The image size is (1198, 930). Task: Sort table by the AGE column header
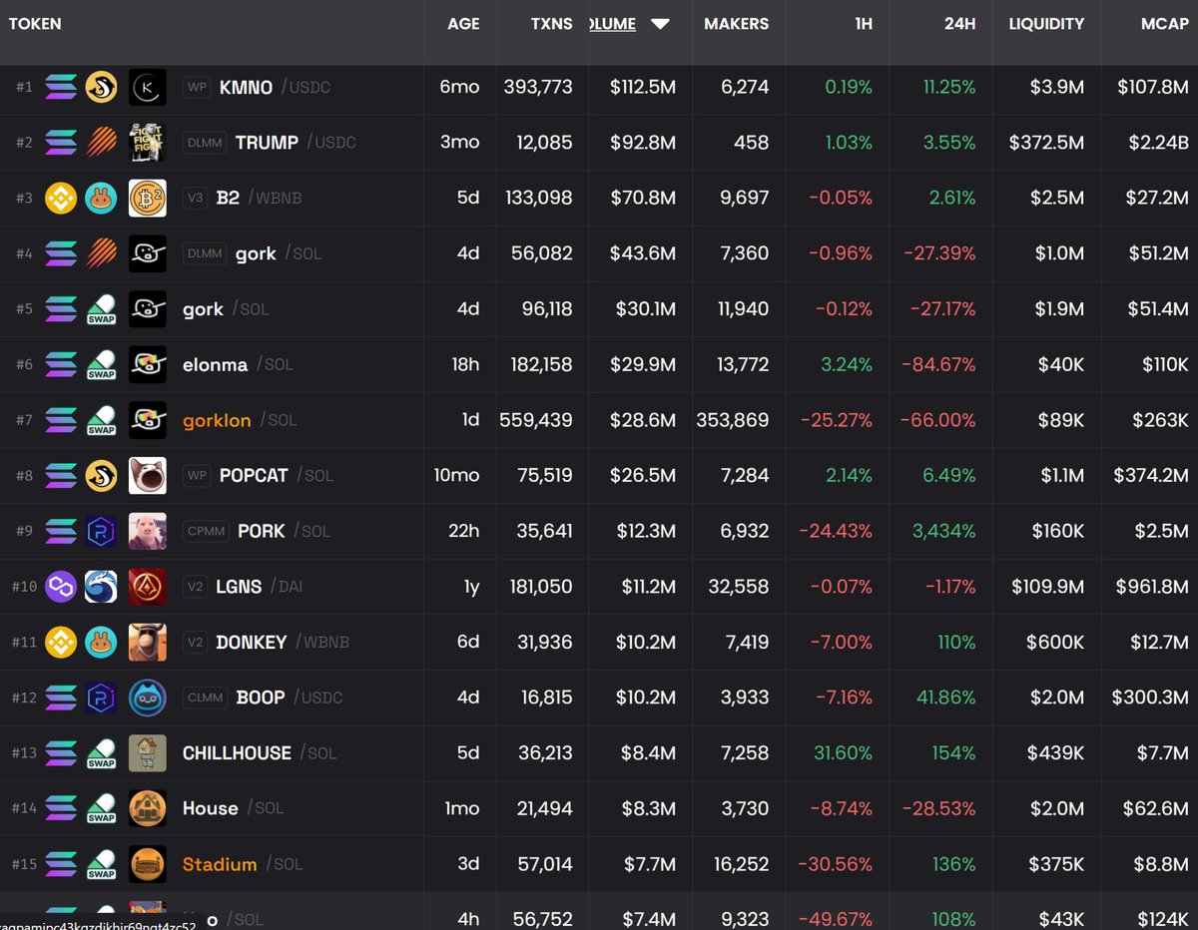tap(463, 24)
